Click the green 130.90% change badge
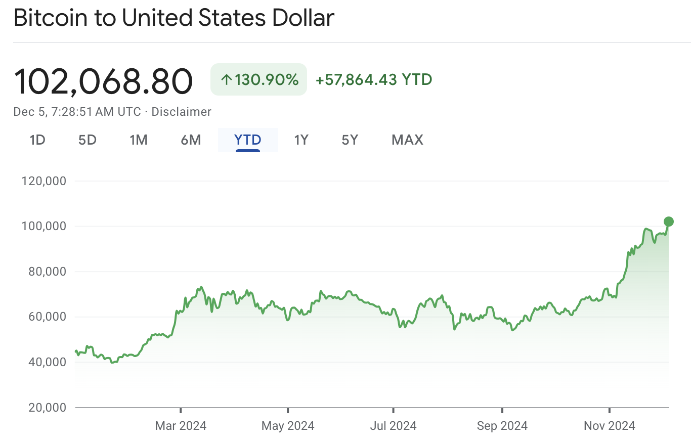Image resolution: width=691 pixels, height=443 pixels. tap(258, 79)
